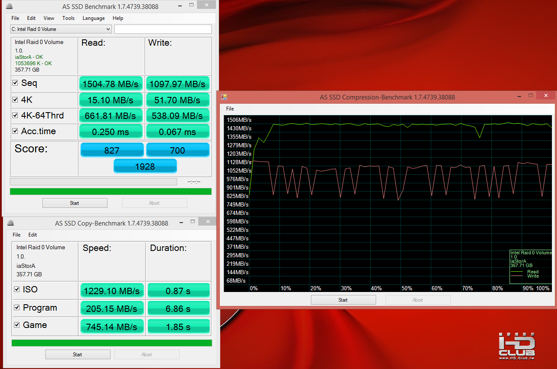Click the compression graph legend box
Screen dimensions: 557x369
pyautogui.click(x=531, y=267)
